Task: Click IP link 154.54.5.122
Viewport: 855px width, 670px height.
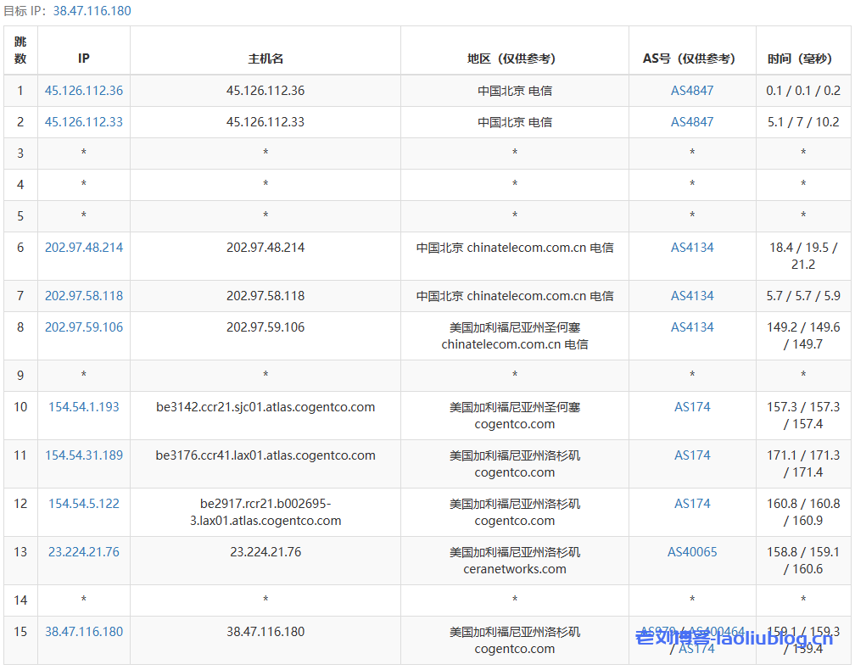Action: 84,504
